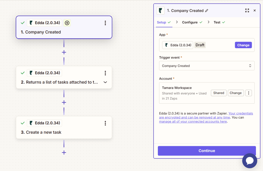Image resolution: width=263 pixels, height=171 pixels.
Task: Select the Setup tab
Action: 162,22
